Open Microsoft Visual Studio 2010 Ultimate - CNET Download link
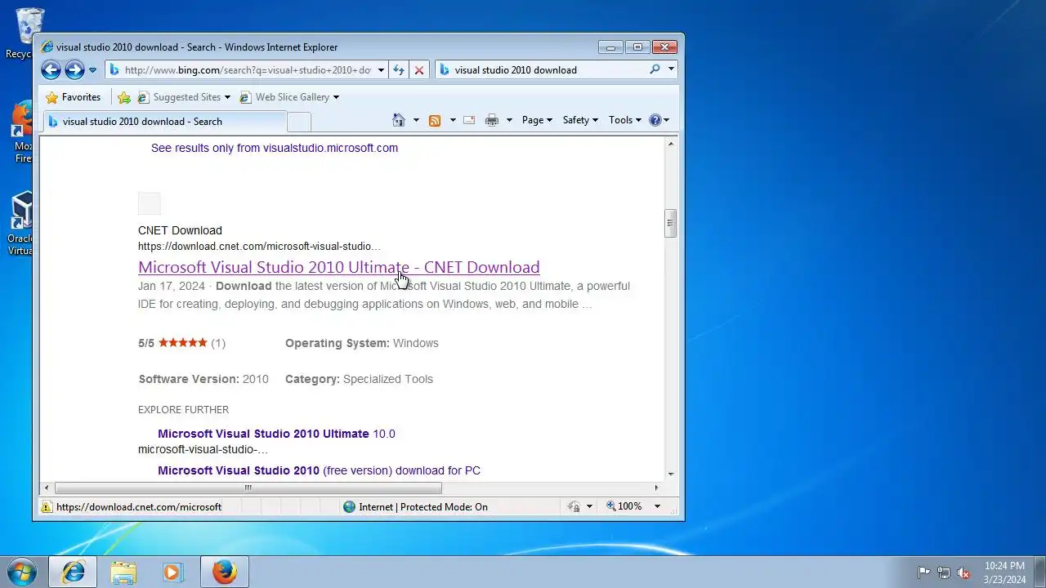1046x588 pixels. (x=338, y=267)
